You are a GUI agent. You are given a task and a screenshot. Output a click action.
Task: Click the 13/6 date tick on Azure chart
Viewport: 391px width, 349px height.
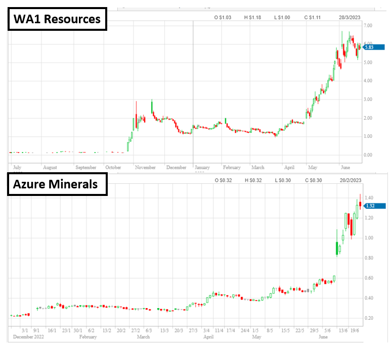[343, 330]
